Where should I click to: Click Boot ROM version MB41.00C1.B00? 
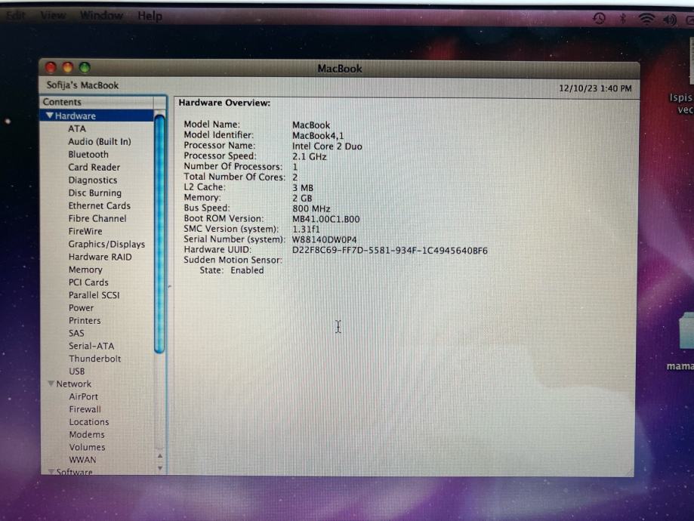[x=325, y=219]
